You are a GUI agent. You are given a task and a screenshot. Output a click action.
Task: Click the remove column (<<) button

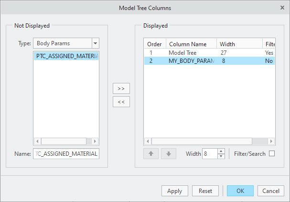[121, 102]
